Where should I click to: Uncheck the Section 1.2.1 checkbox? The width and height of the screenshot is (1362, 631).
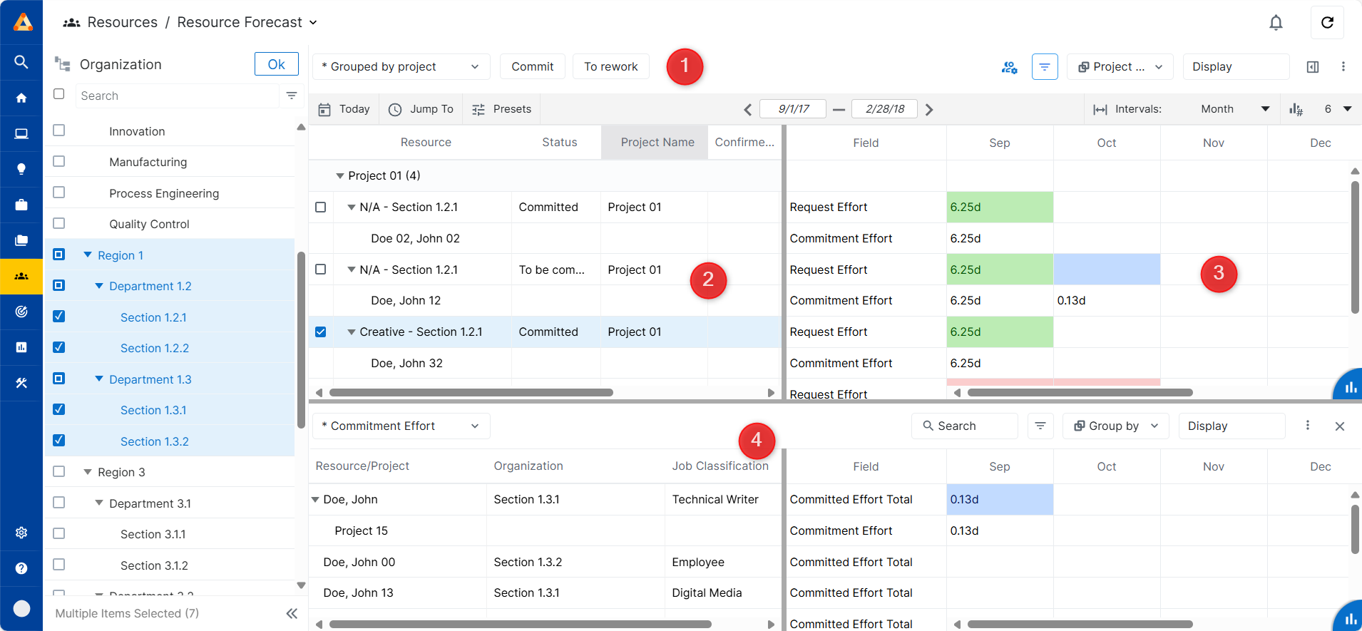click(59, 317)
